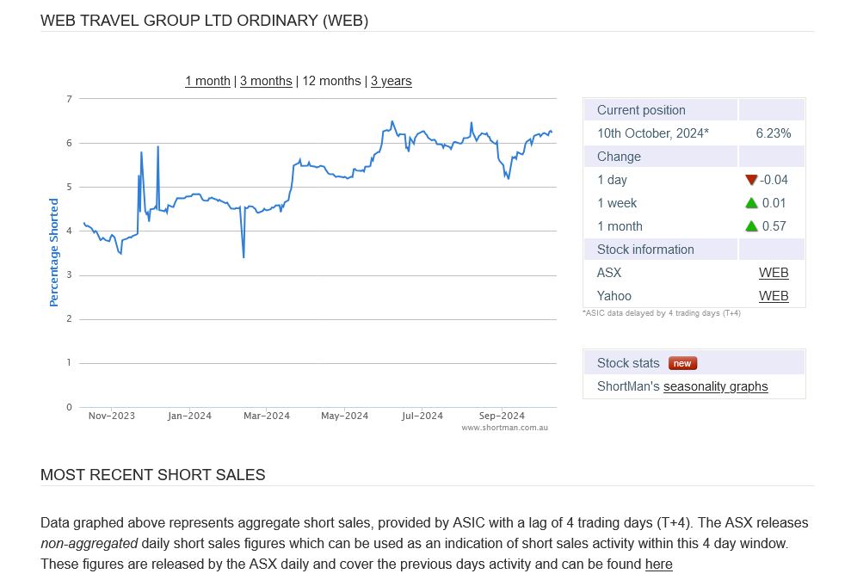Click the green up arrow beside 0.01
851x586 pixels.
click(x=751, y=203)
